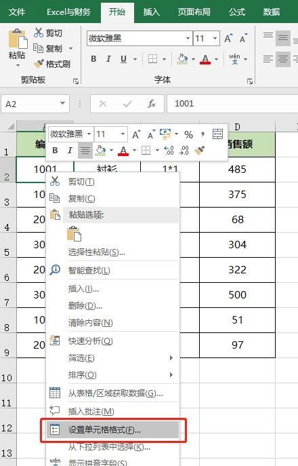Screen dimensions: 298x466
Task: Toggle Bold in the ribbon font group
Action: click(93, 59)
